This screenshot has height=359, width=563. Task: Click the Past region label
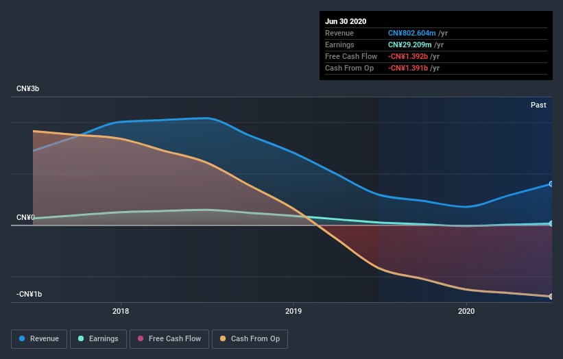(x=538, y=105)
